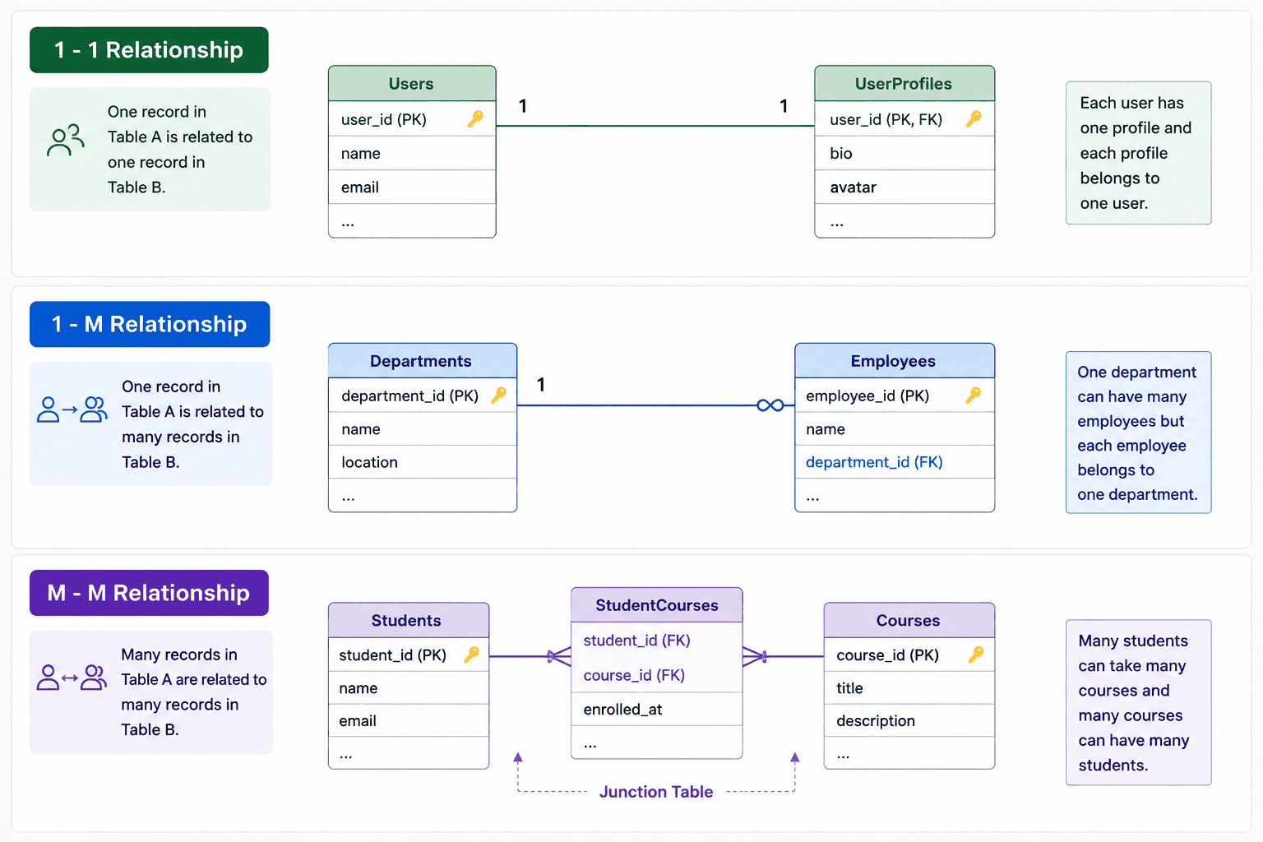The image size is (1263, 842).
Task: Click the key icon next to employee_id (PK)
Action: tap(974, 396)
